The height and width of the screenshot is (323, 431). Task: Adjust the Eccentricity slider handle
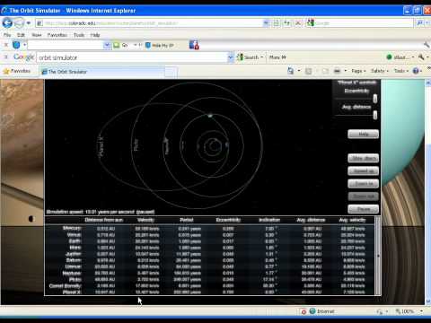point(375,98)
